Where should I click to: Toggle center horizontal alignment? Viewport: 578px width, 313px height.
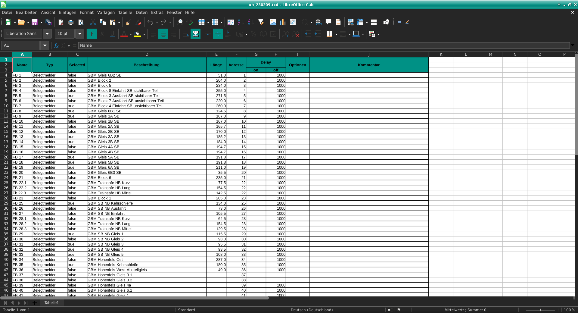point(163,34)
